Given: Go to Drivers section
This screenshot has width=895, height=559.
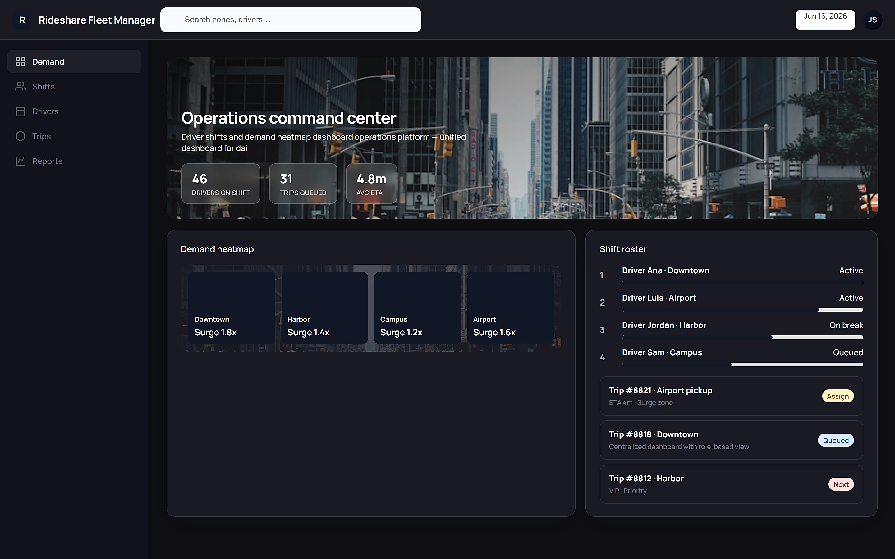Looking at the screenshot, I should click(x=74, y=111).
